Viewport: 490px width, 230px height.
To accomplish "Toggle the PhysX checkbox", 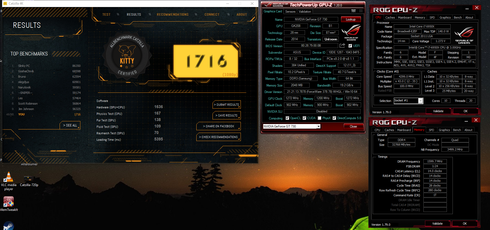I will tap(320, 118).
